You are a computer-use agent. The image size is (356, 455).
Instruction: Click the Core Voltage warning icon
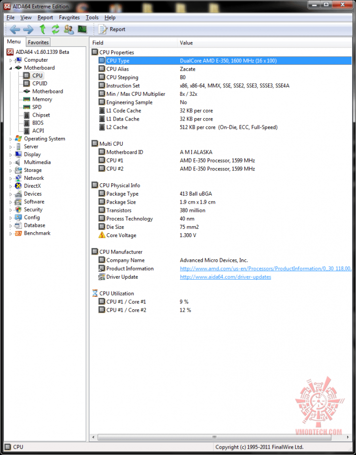tap(102, 235)
